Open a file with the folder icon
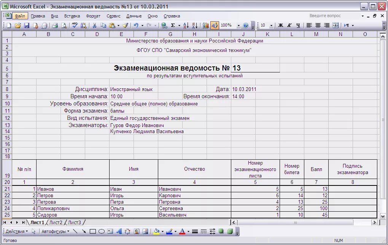Screen dimensions: 388x245 pyautogui.click(x=18, y=25)
